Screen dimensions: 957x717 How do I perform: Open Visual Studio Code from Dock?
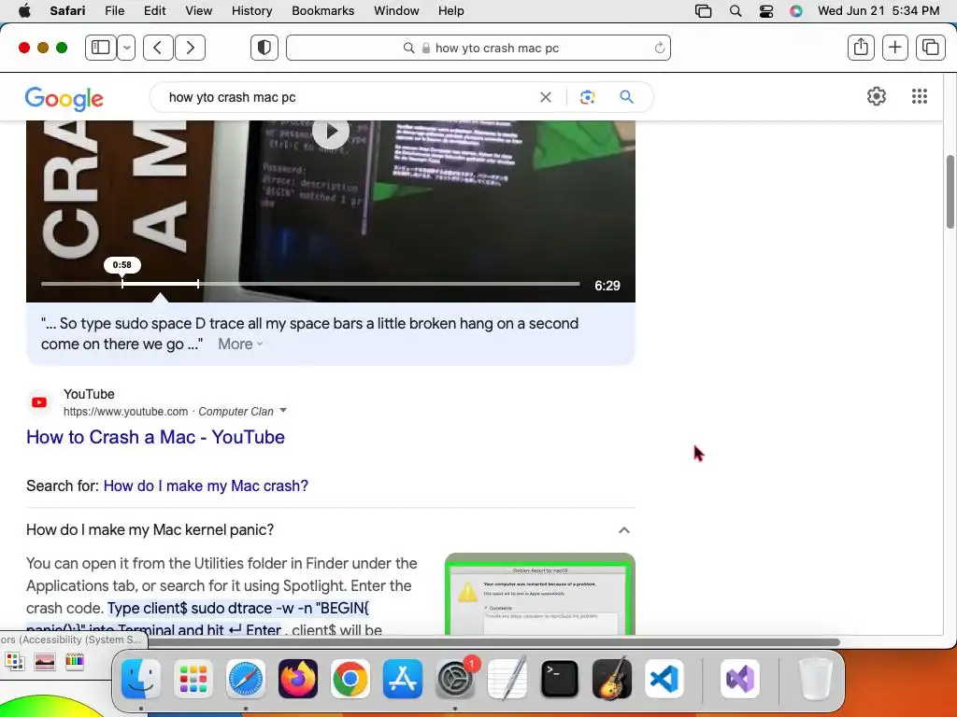pos(664,679)
